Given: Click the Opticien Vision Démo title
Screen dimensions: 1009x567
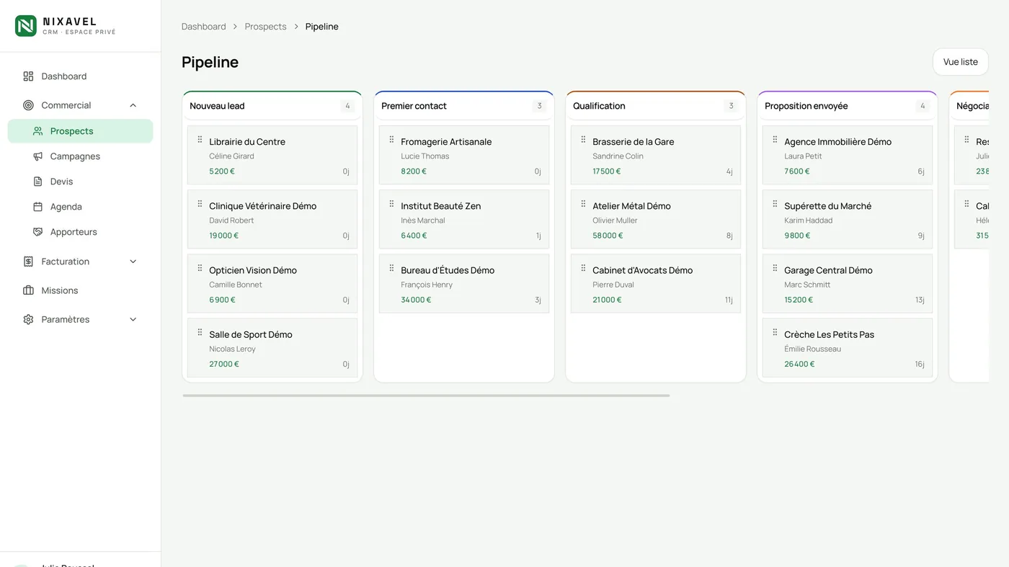Looking at the screenshot, I should [x=253, y=270].
